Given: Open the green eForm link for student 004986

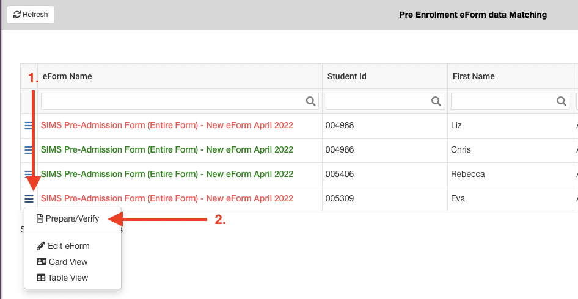Looking at the screenshot, I should (167, 150).
